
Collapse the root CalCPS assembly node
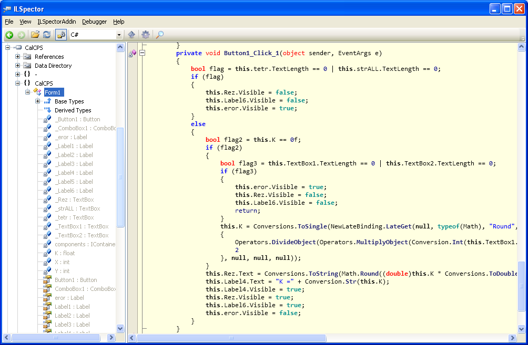8,47
